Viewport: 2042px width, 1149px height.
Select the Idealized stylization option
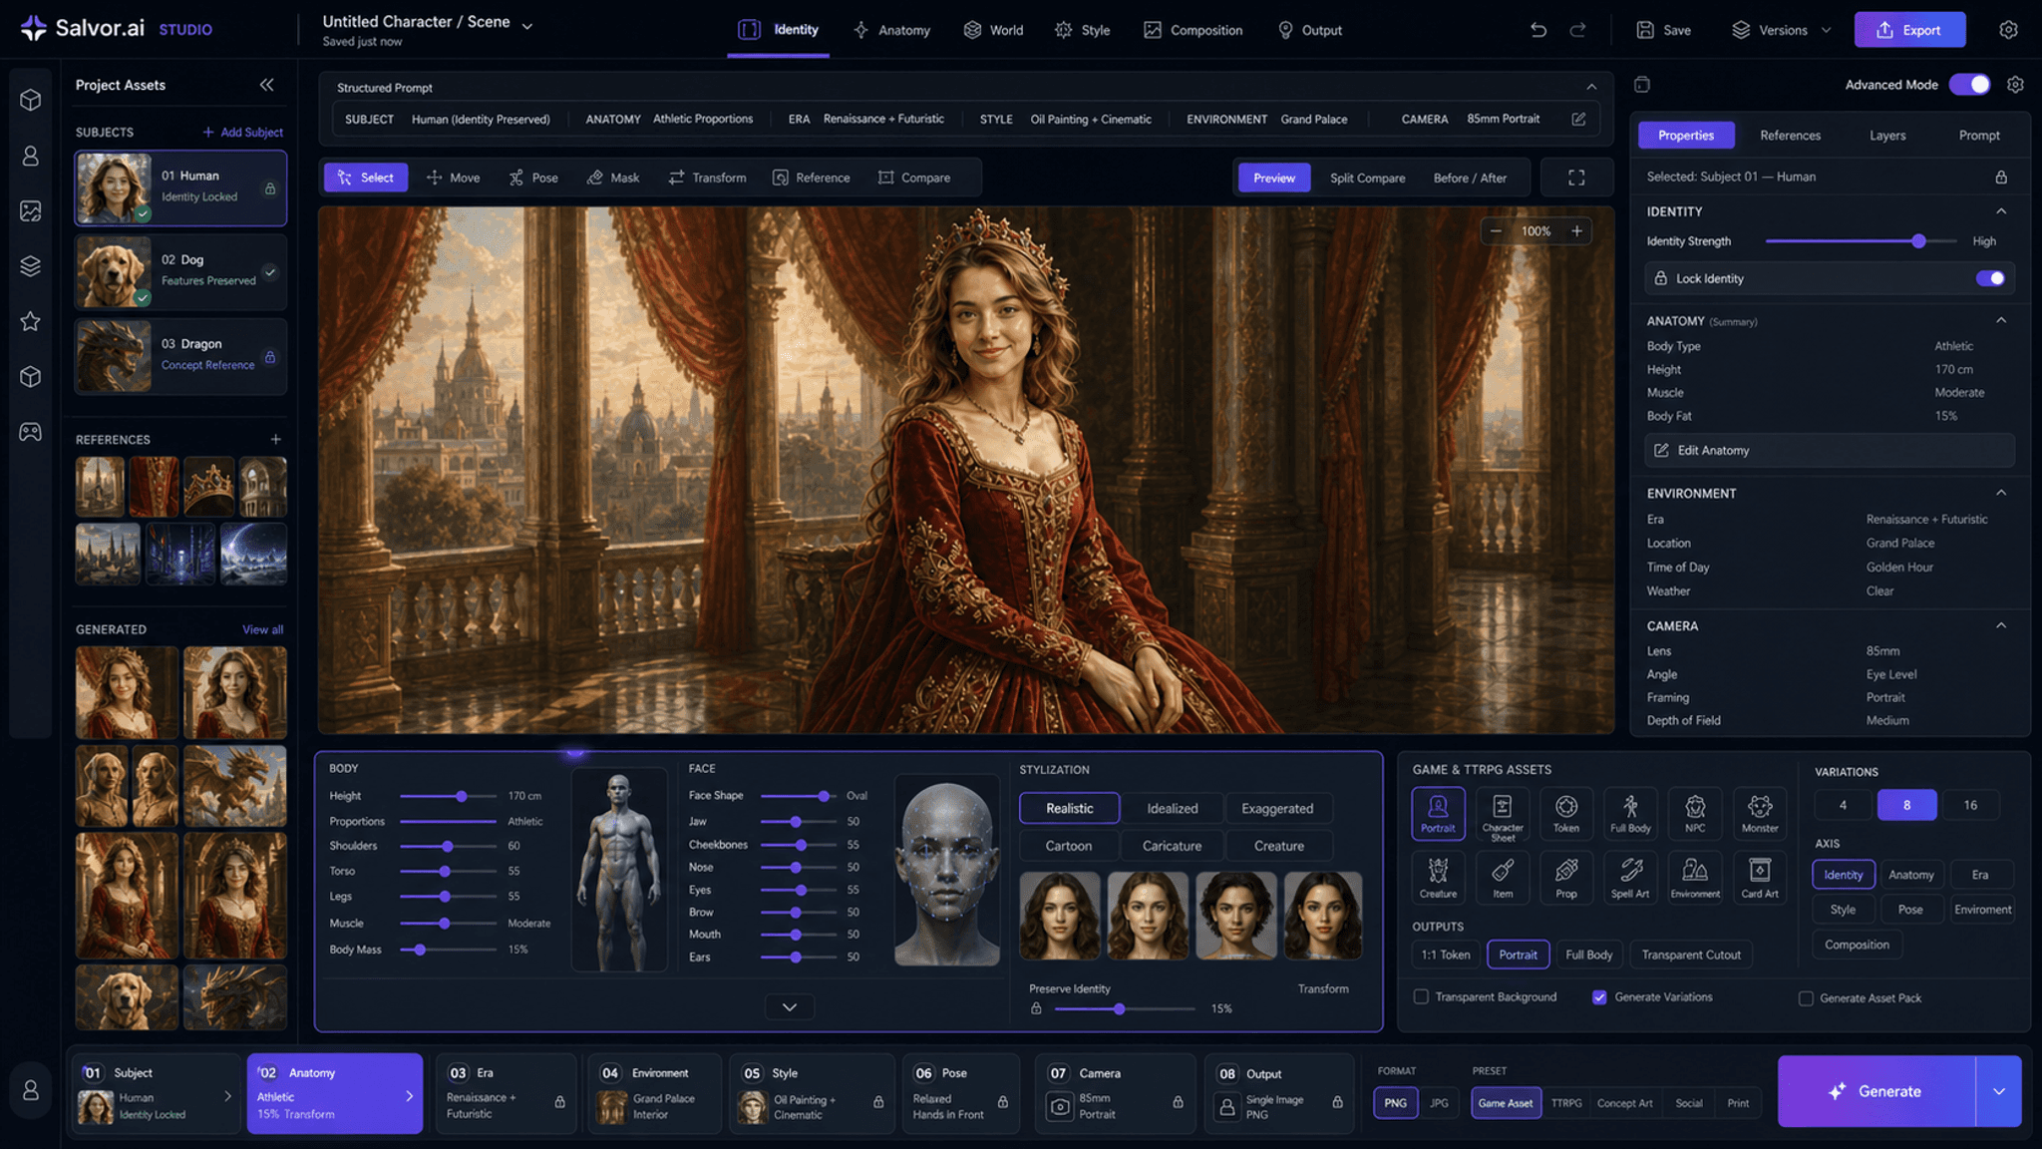coord(1173,809)
